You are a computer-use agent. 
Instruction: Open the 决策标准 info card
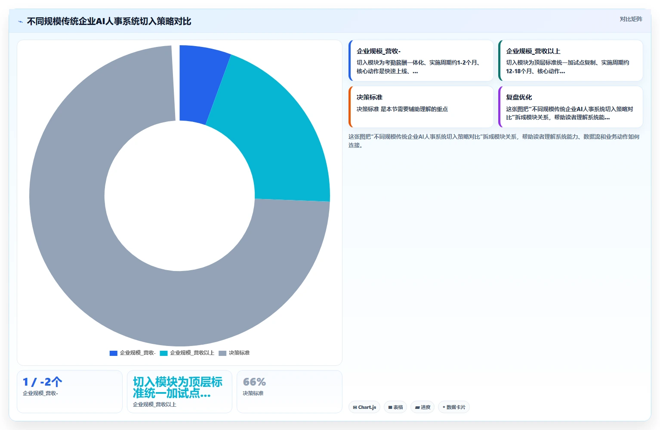pos(421,107)
